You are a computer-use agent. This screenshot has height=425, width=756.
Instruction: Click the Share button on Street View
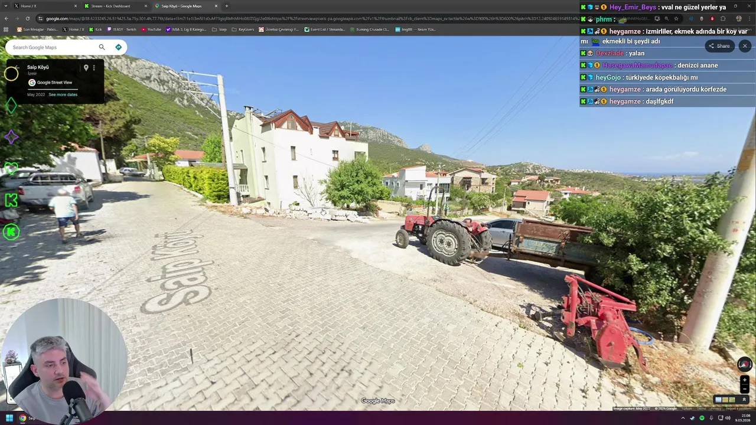(x=719, y=46)
